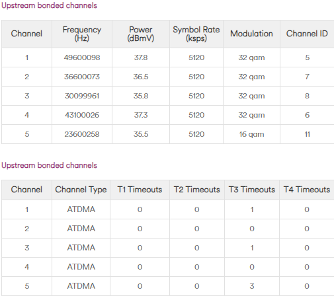Screen dimensions: 334x296
Task: Click Channel ID value 11
Action: (x=308, y=134)
